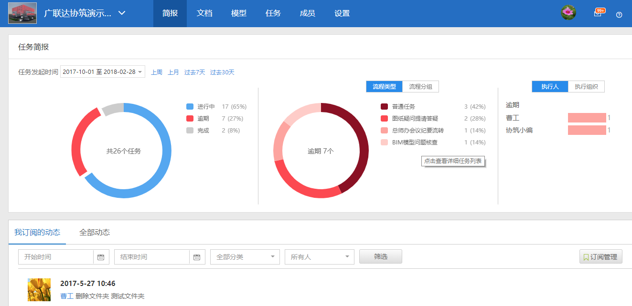This screenshot has height=306, width=632.
Task: Switch to the 文档 tab
Action: point(204,13)
